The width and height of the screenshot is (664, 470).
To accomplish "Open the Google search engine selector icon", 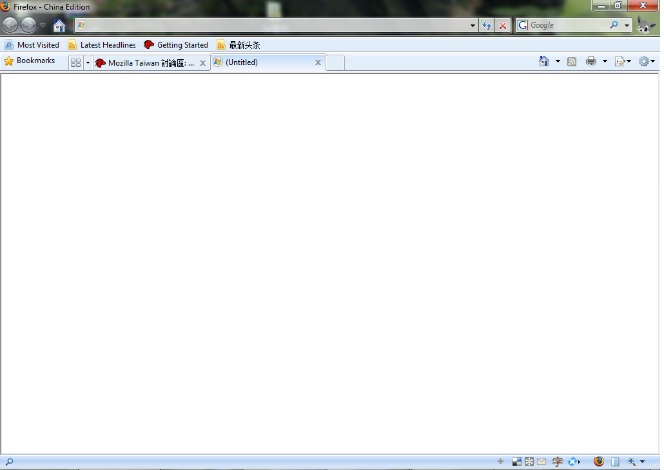I will (x=523, y=25).
